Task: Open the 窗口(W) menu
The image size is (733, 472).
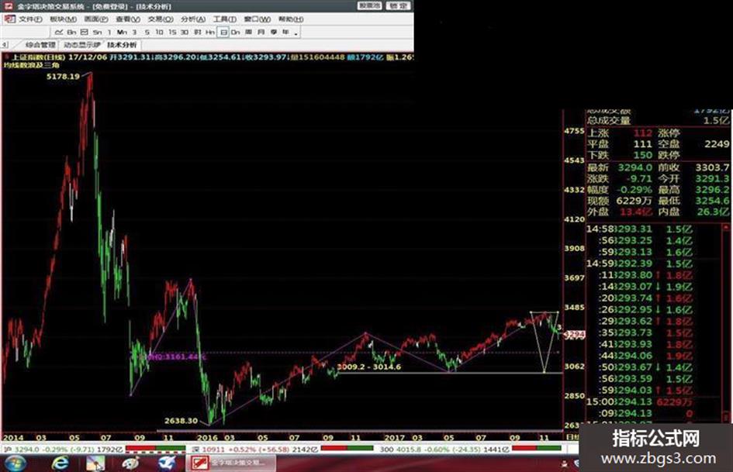Action: point(257,19)
